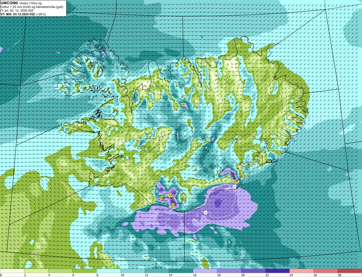Click the legend tick label 24

pyautogui.click(x=291, y=275)
